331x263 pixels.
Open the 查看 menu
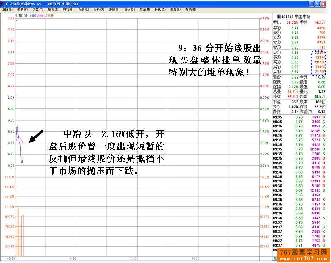click(x=175, y=9)
